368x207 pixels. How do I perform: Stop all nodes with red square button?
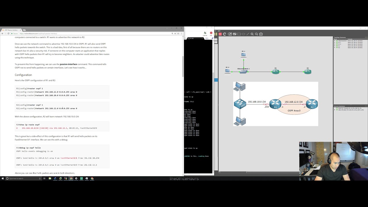pos(220,34)
